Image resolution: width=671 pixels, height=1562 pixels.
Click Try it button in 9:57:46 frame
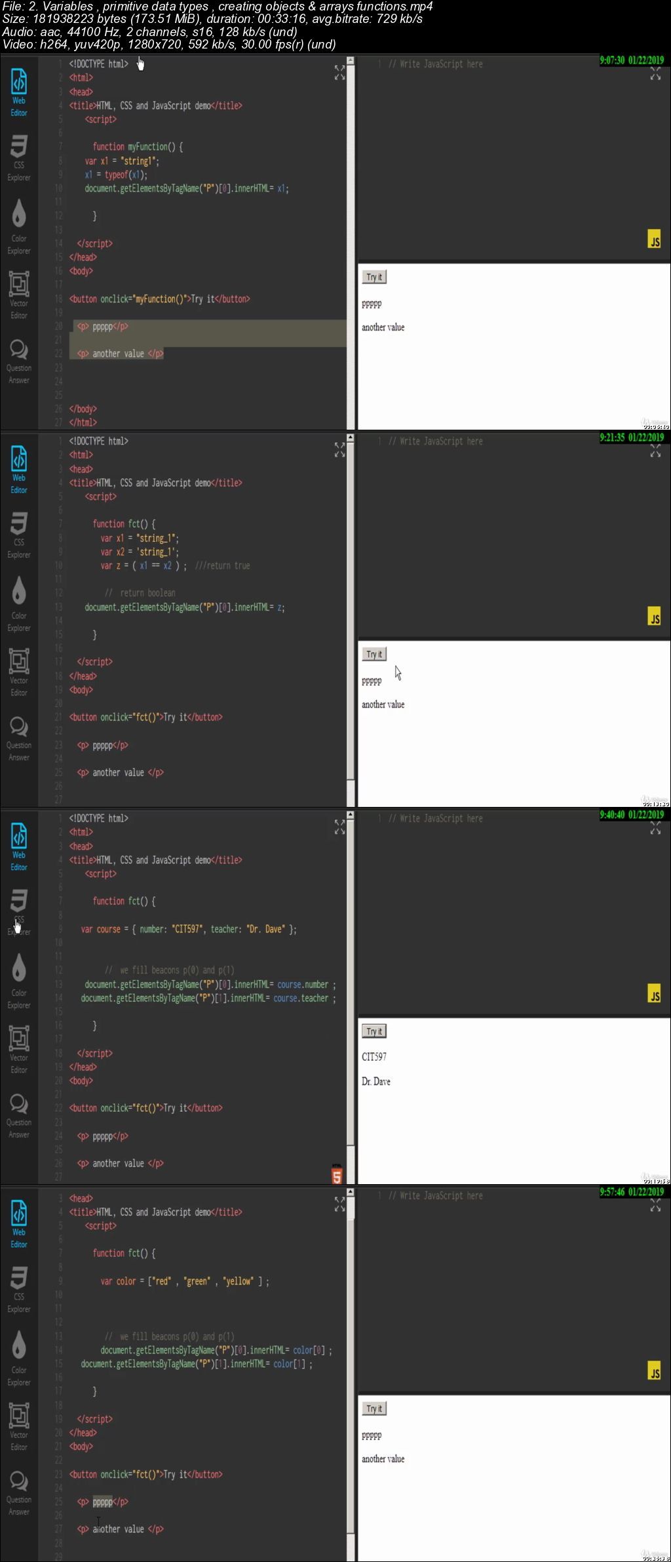374,1408
